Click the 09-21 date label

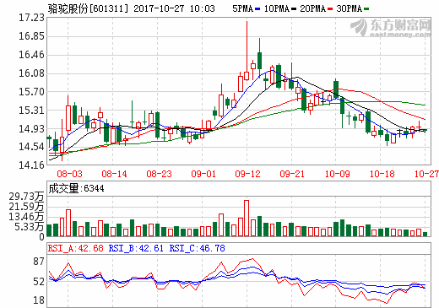292,174
